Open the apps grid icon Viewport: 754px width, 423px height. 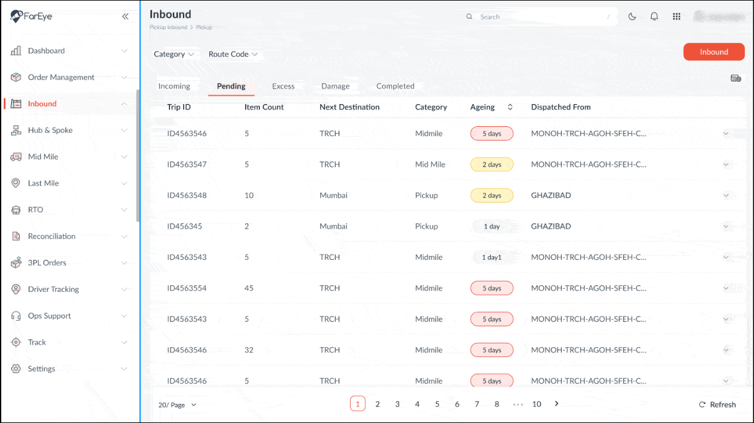click(x=676, y=17)
